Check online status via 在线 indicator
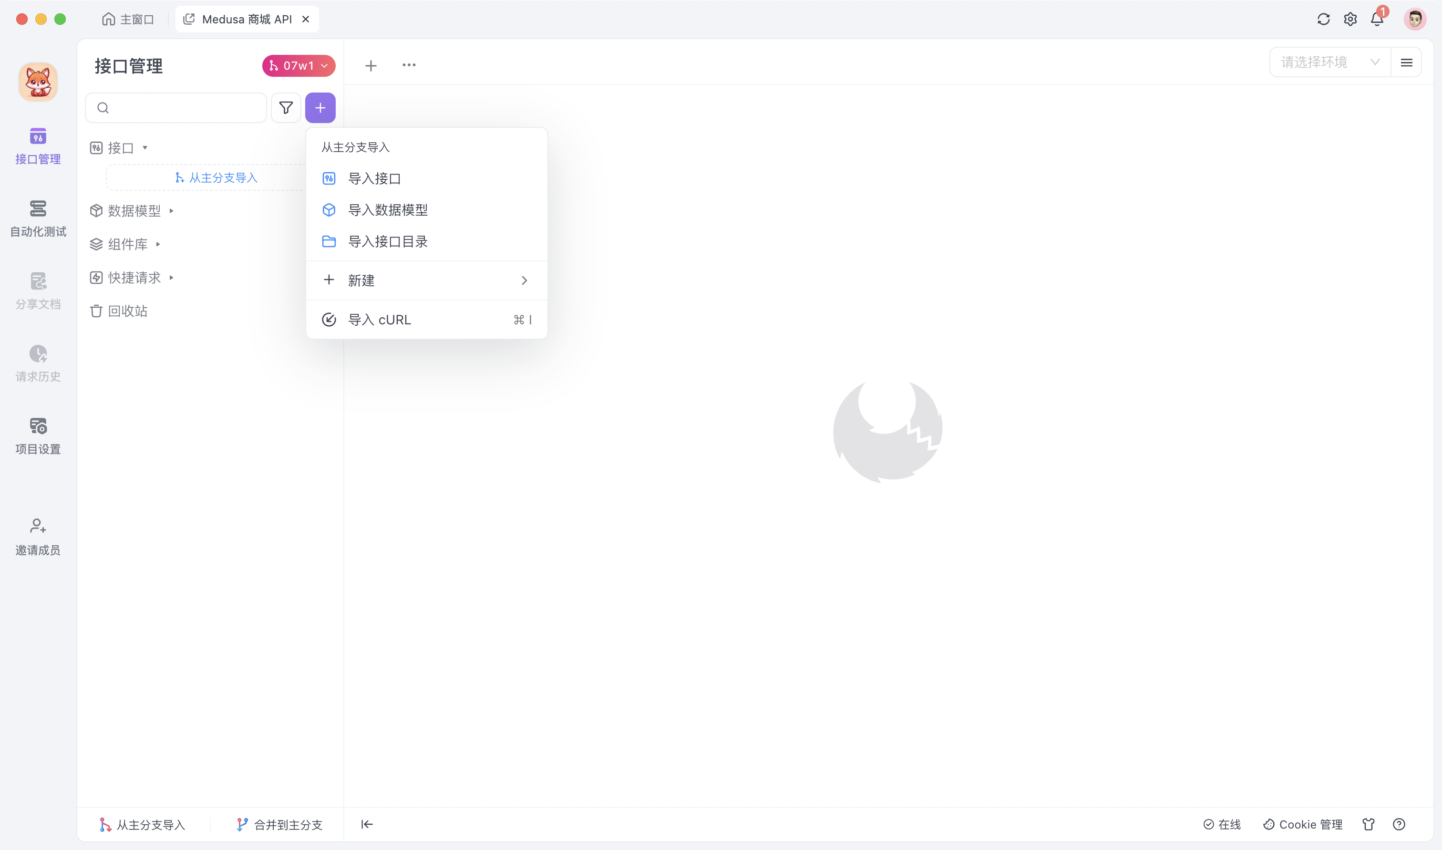The image size is (1442, 850). [1222, 824]
